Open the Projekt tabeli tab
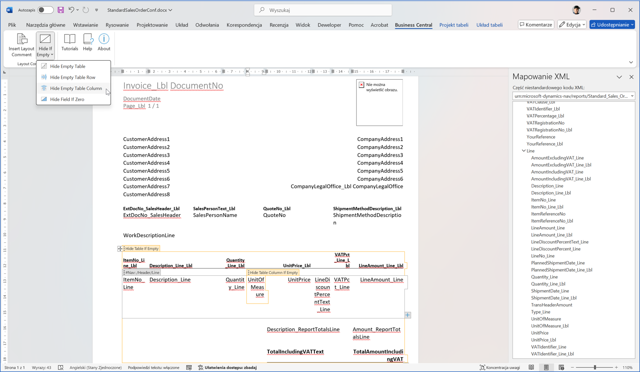Viewport: 640px width, 372px height. point(454,25)
